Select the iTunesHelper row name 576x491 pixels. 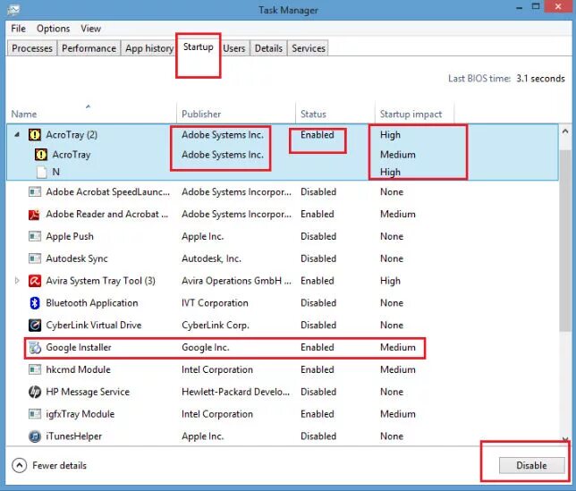pos(74,436)
